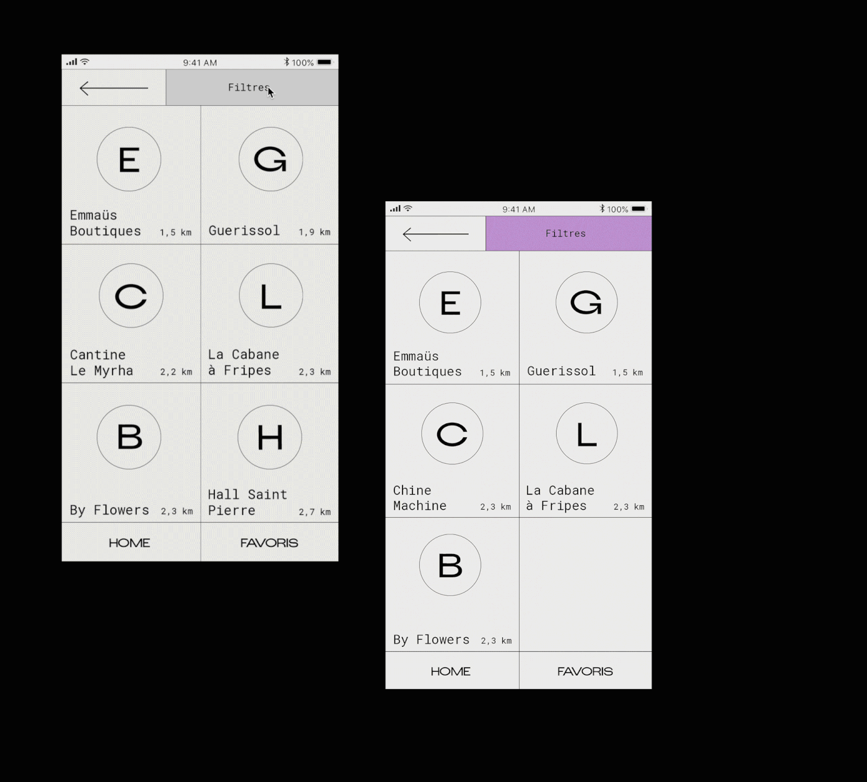
Task: Go to HOME tab on right phone
Action: coord(451,671)
